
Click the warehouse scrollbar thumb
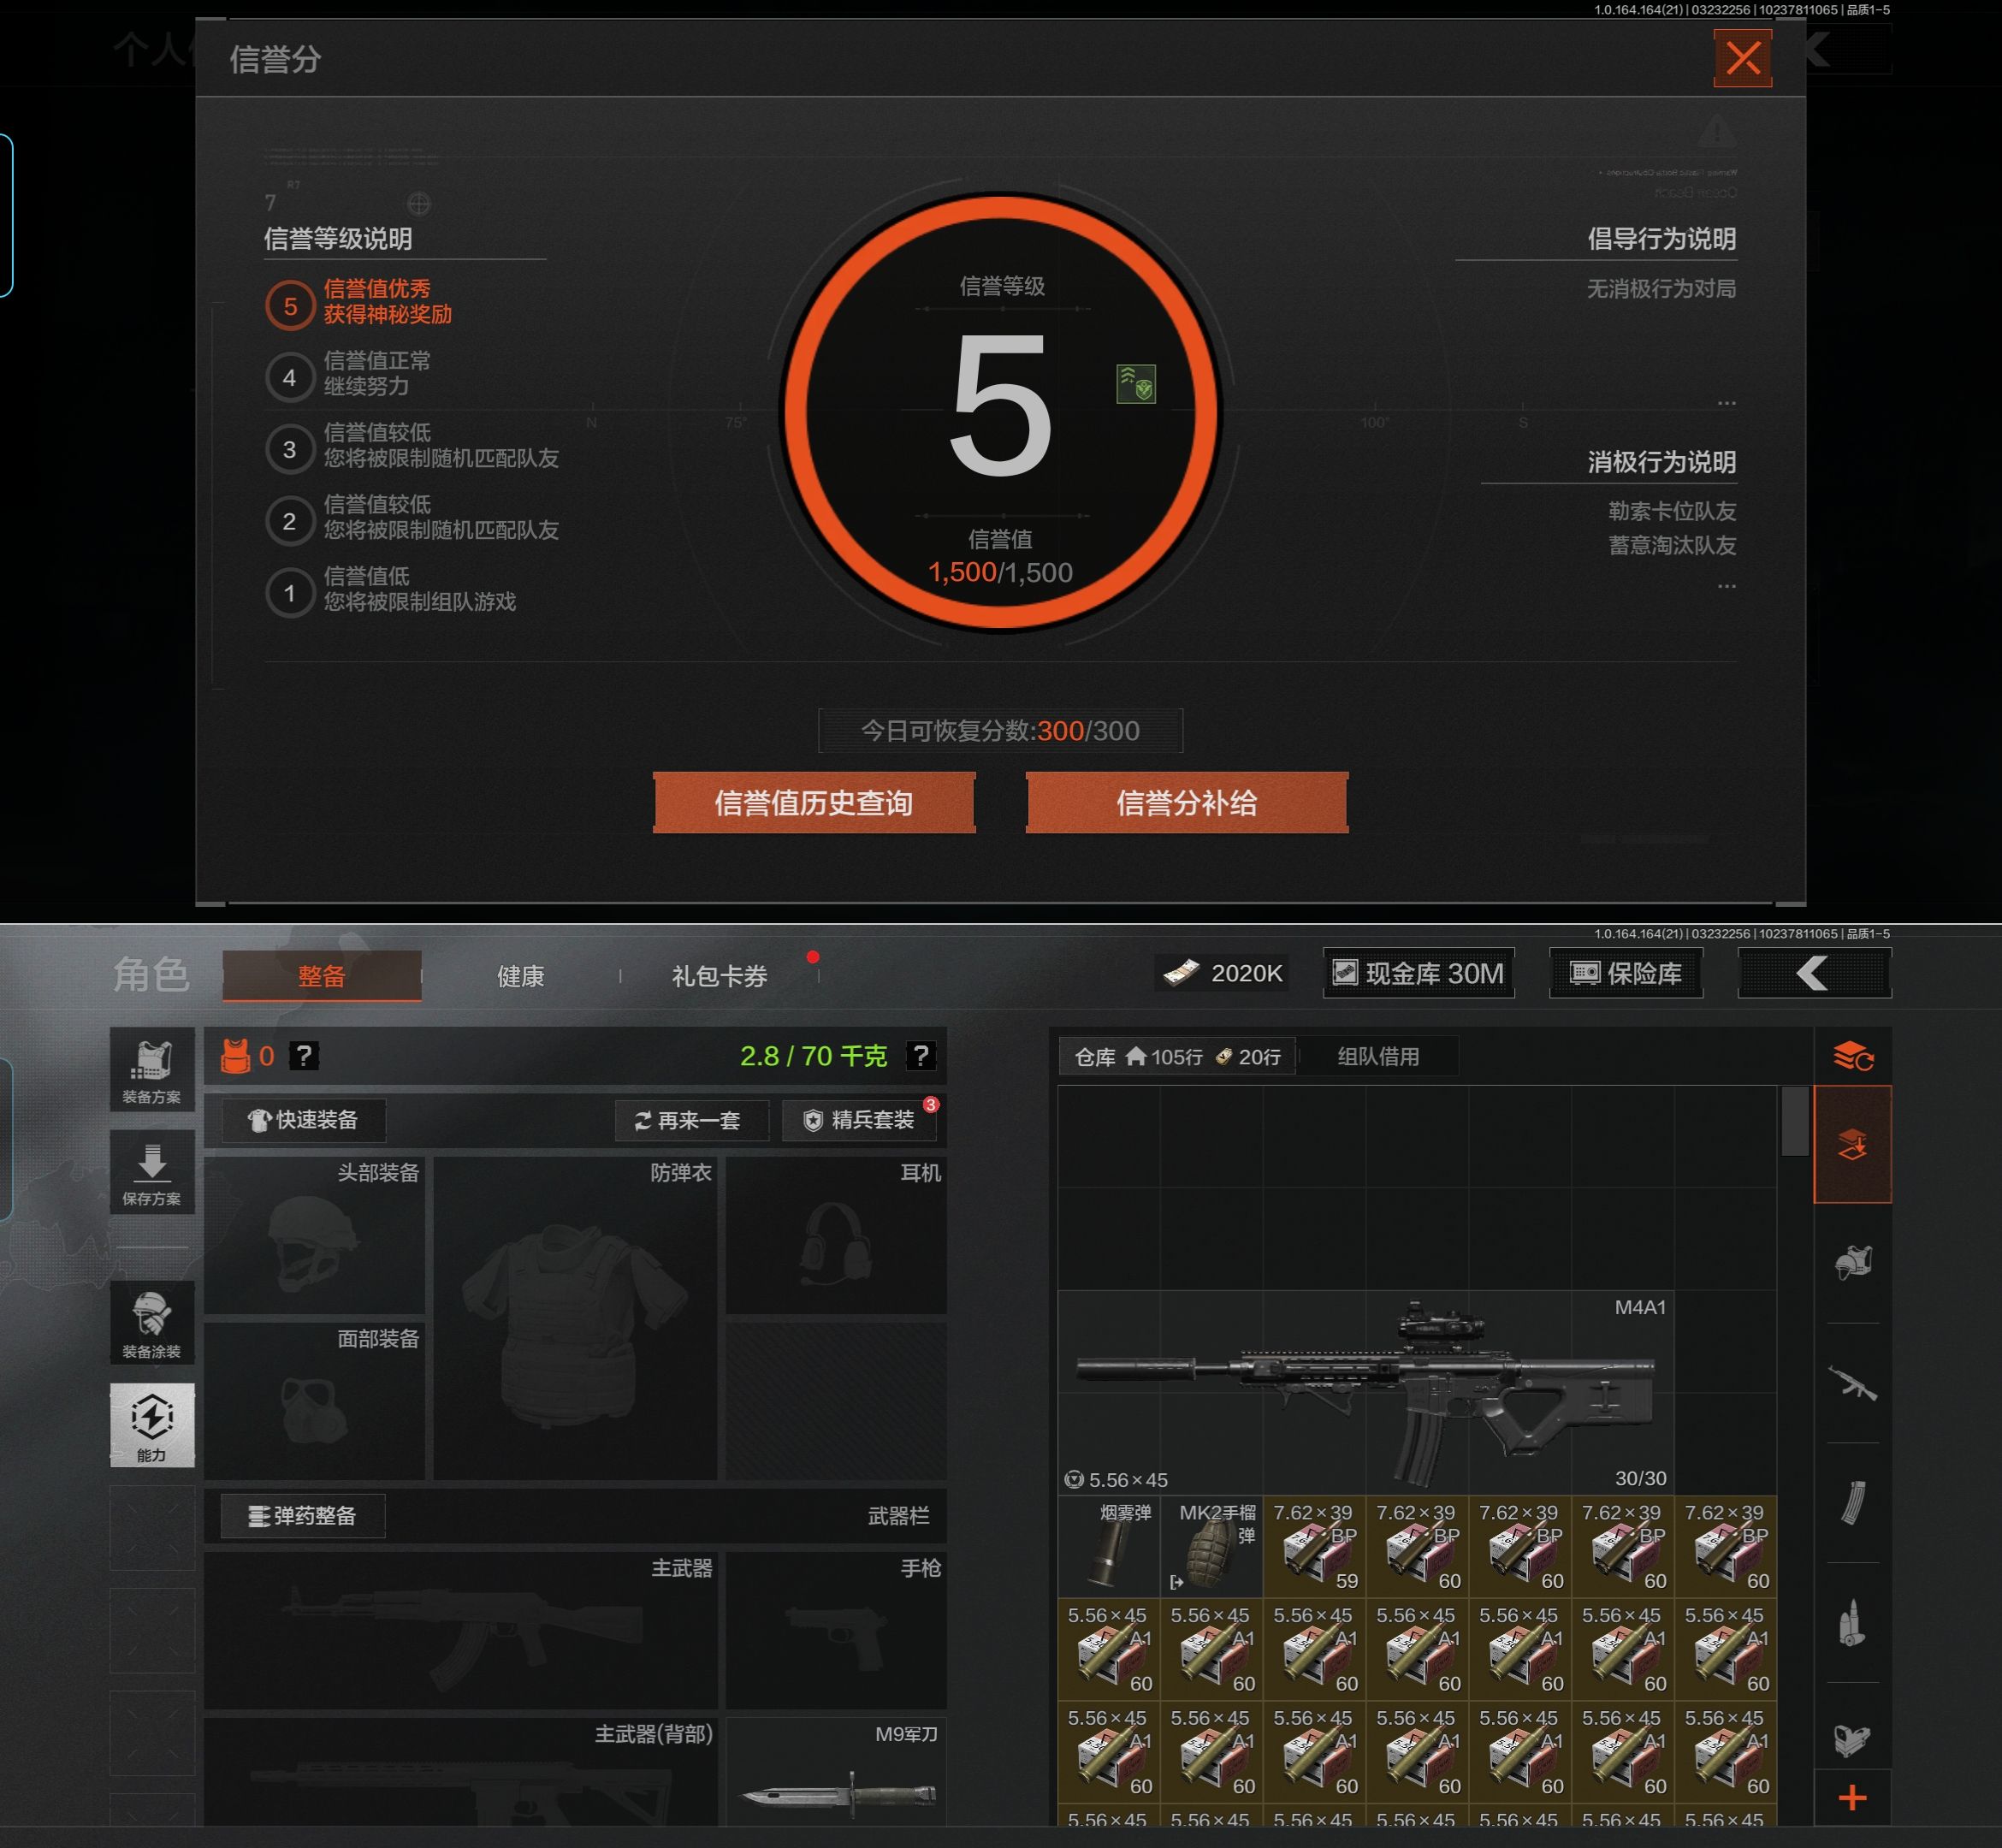(1794, 1120)
